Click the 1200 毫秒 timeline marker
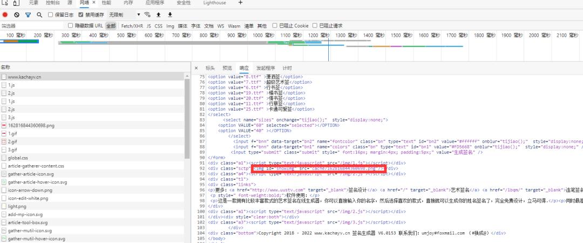 coord(319,35)
